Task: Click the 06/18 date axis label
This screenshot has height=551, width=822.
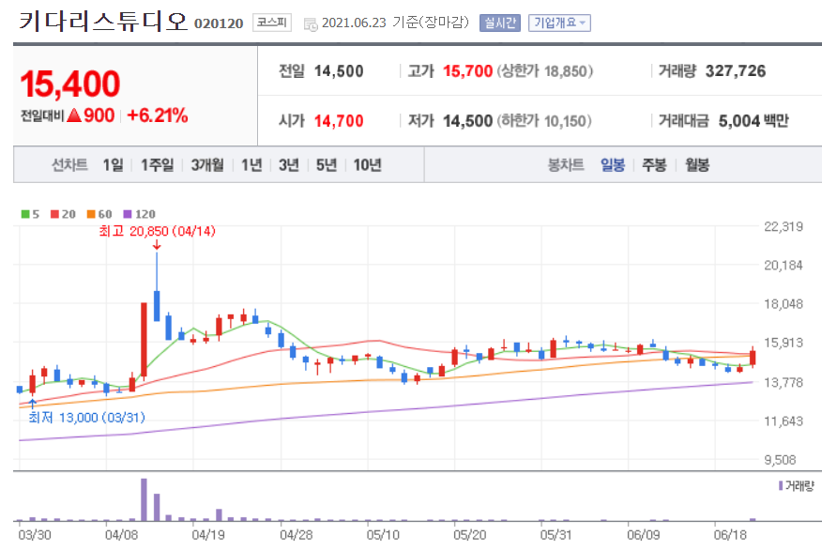Action: point(730,535)
